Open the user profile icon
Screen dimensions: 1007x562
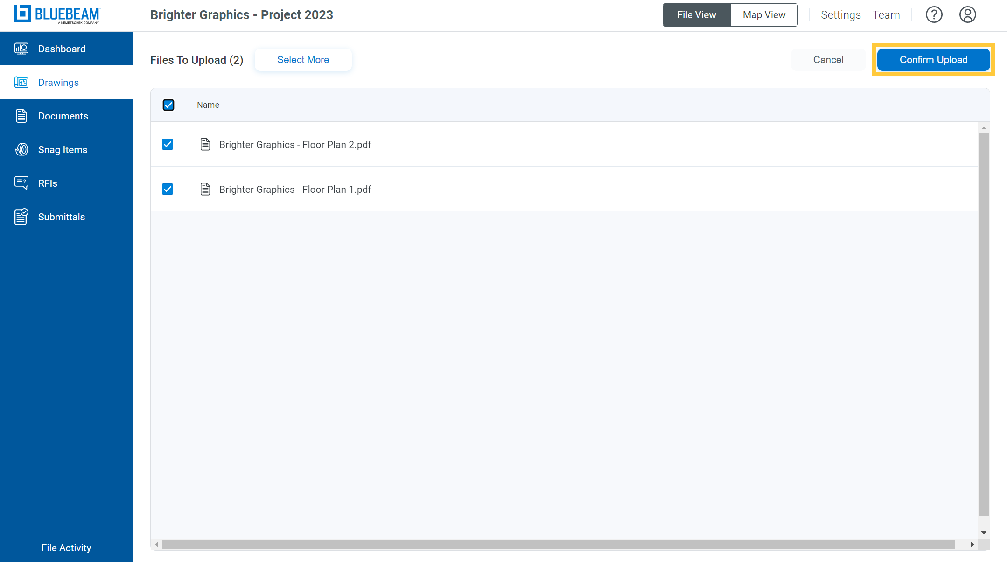point(968,15)
